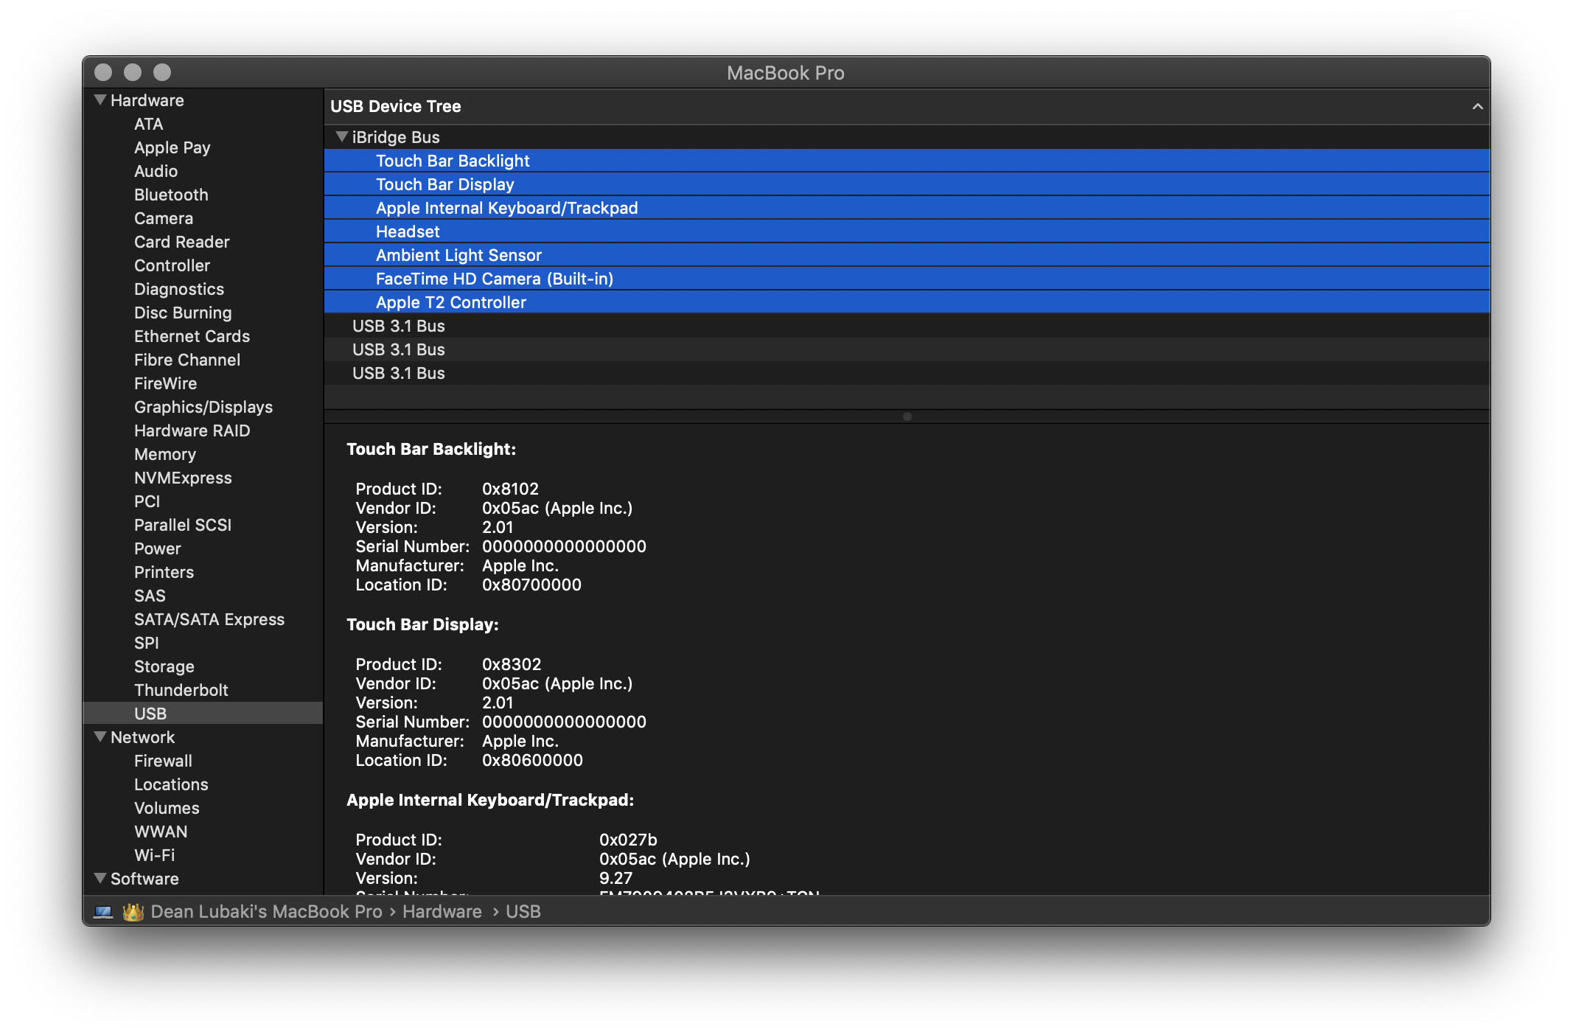Select the highlighted USB sidebar entry

point(203,714)
